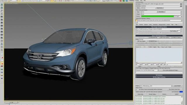Collapse the Tiles & Region Rendering Options rollout
Image resolution: width=187 pixels, height=105 pixels.
(x=159, y=27)
